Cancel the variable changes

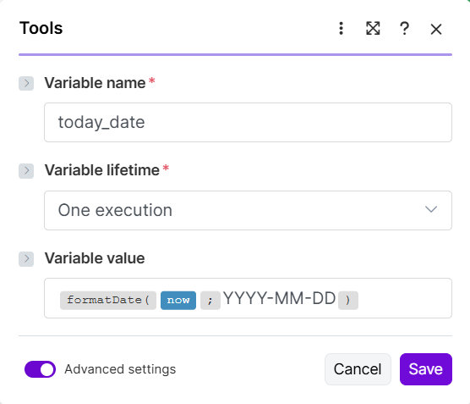pos(358,369)
